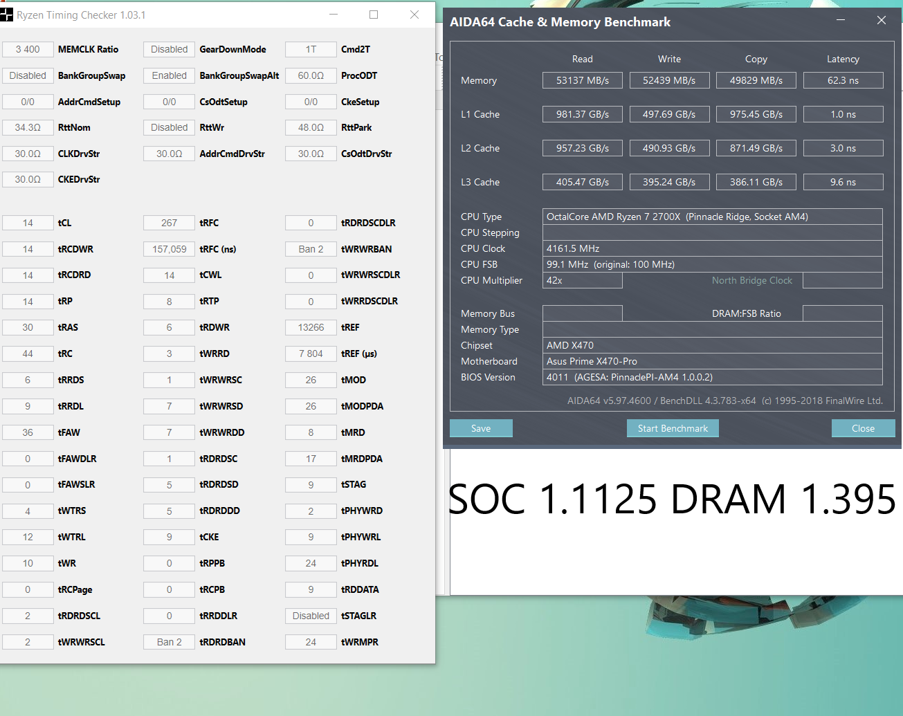The height and width of the screenshot is (716, 903).
Task: Select the CPU Type field text
Action: pyautogui.click(x=713, y=217)
